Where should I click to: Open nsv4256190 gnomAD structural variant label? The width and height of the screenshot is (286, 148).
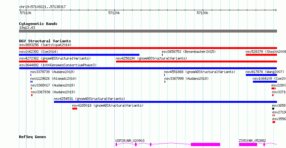pos(151,58)
